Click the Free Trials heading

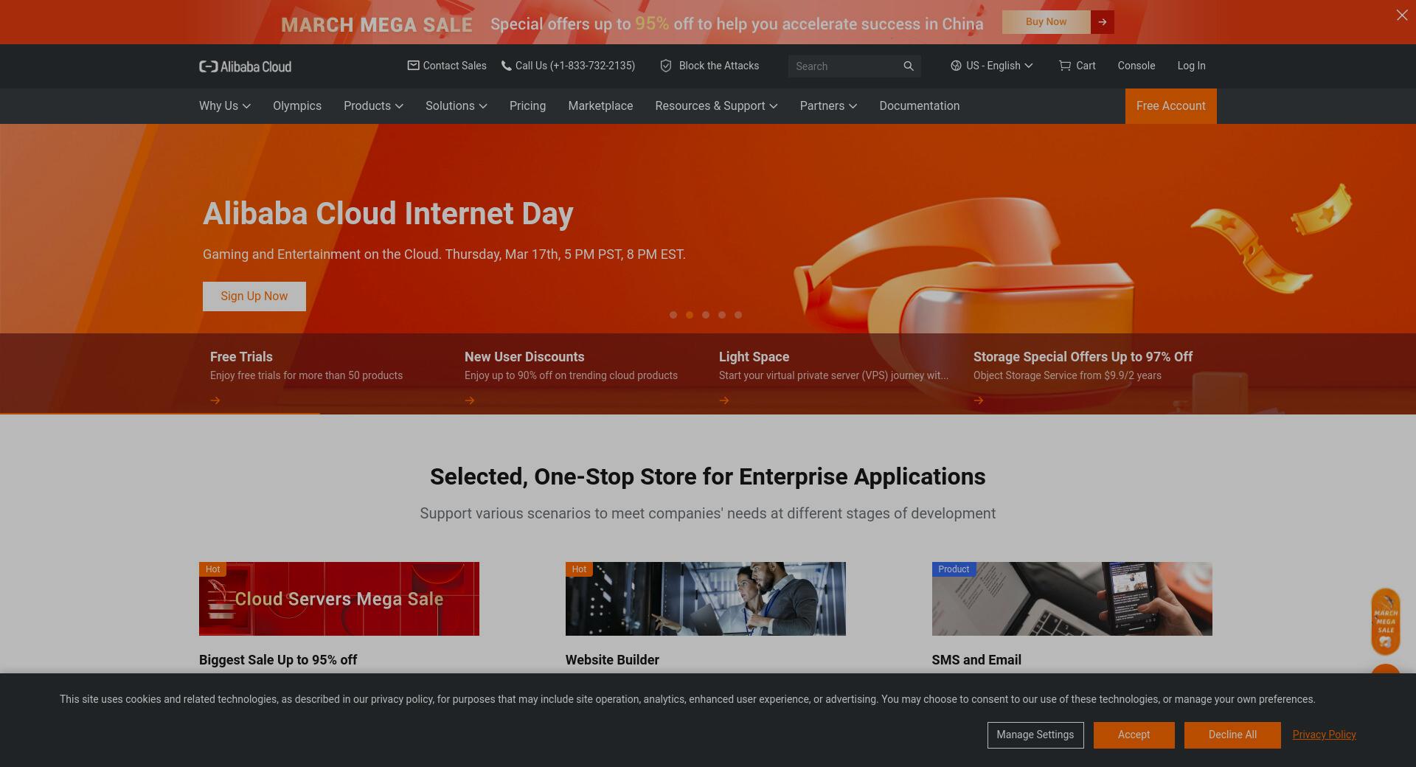[241, 357]
